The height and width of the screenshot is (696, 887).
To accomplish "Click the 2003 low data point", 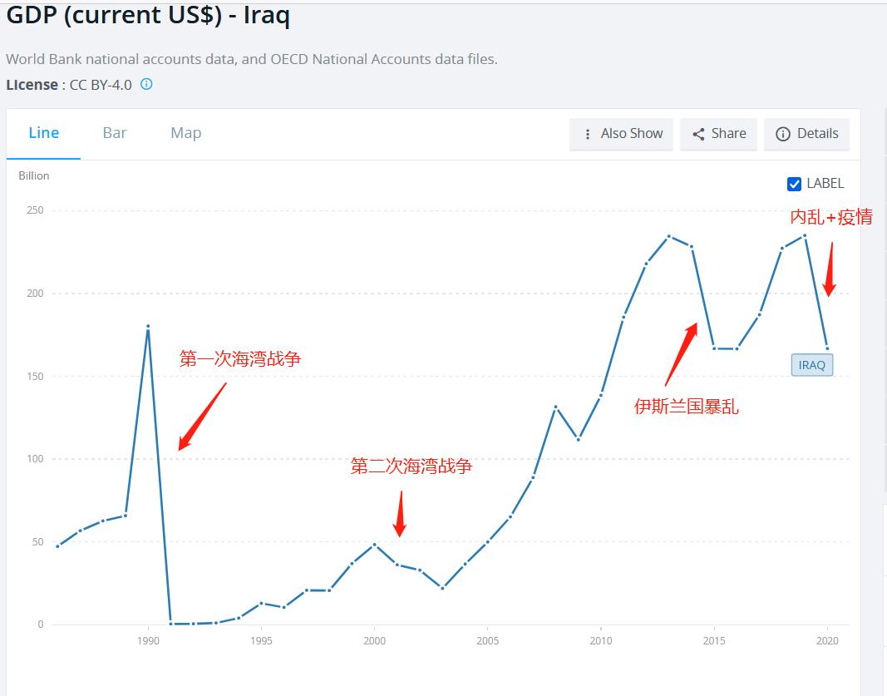I will (x=442, y=588).
